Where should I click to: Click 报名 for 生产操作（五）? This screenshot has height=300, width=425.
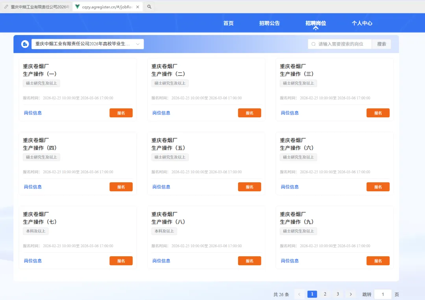tap(249, 187)
